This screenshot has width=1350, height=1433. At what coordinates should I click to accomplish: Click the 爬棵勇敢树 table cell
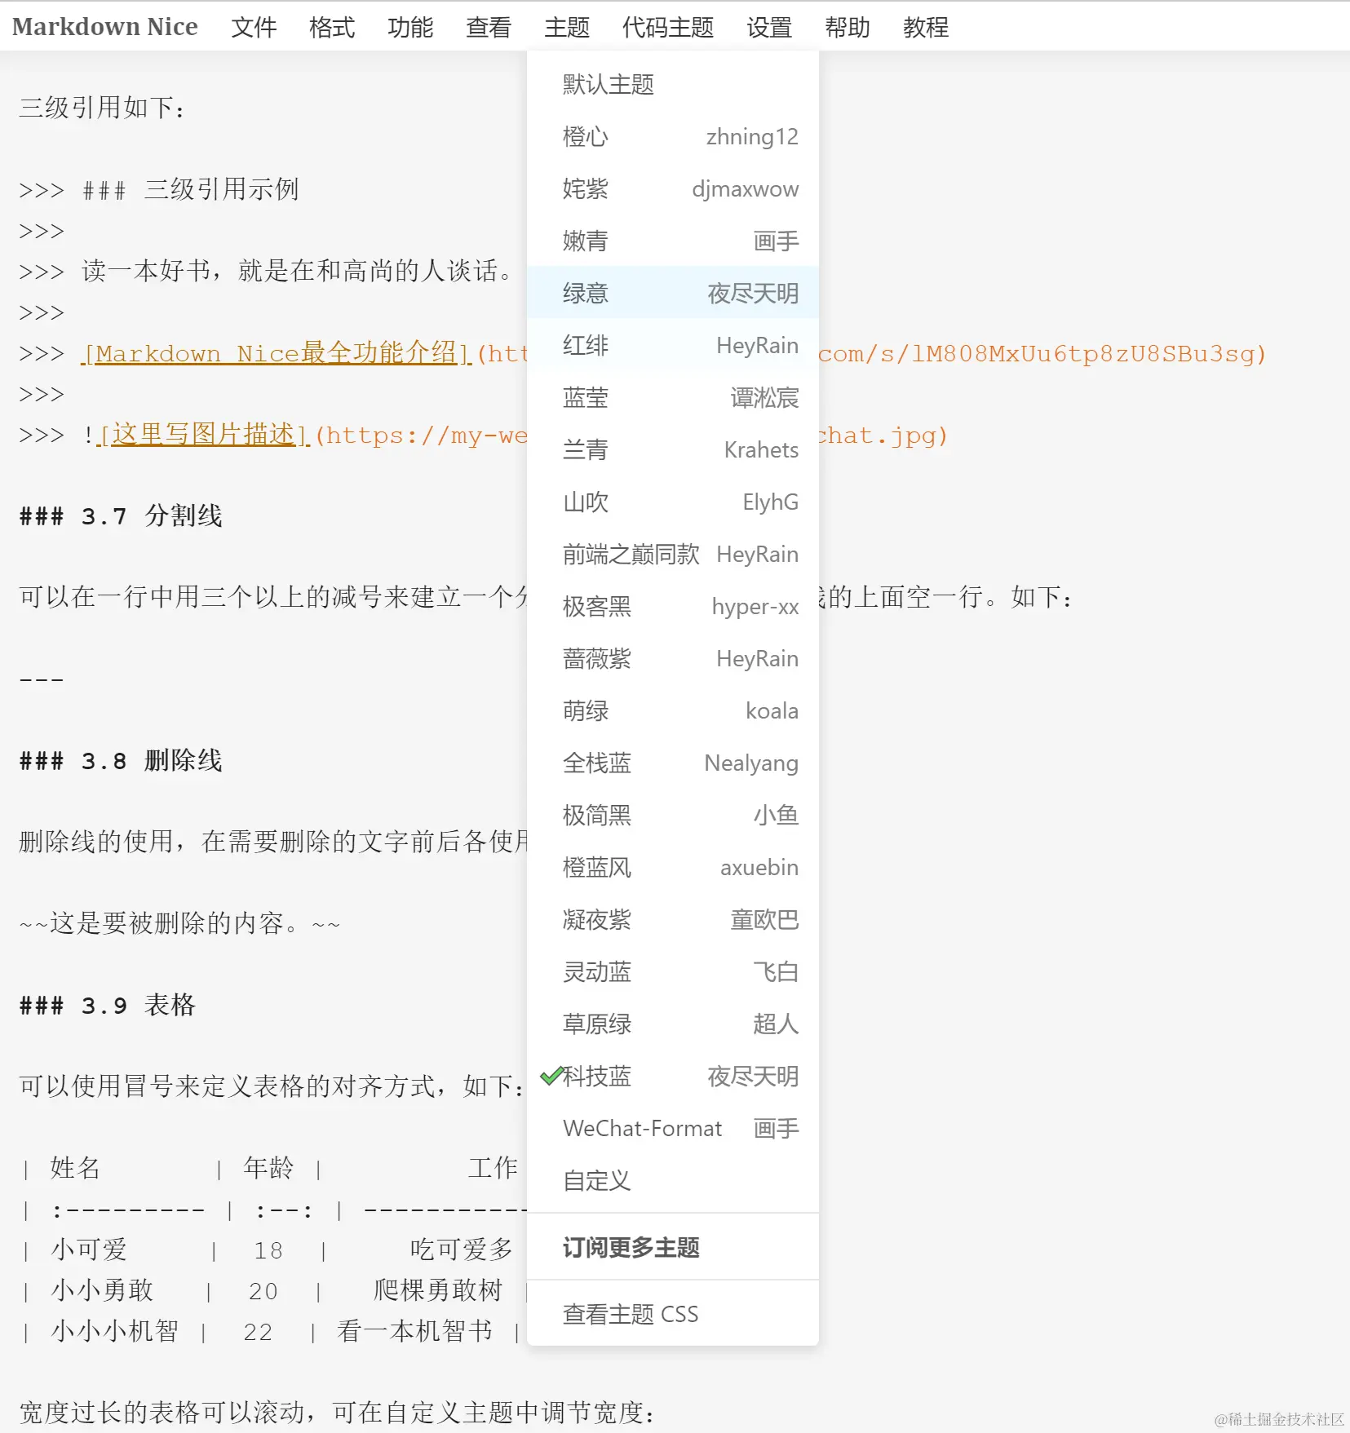[x=438, y=1290]
